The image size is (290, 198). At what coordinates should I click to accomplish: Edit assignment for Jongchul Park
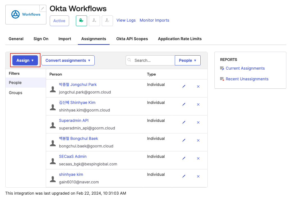184,87
